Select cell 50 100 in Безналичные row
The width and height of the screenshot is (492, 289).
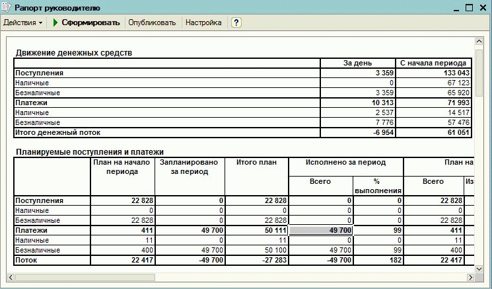257,251
